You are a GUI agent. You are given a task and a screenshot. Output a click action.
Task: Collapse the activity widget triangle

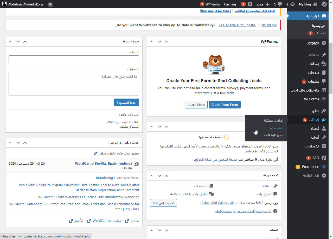tap(152, 230)
